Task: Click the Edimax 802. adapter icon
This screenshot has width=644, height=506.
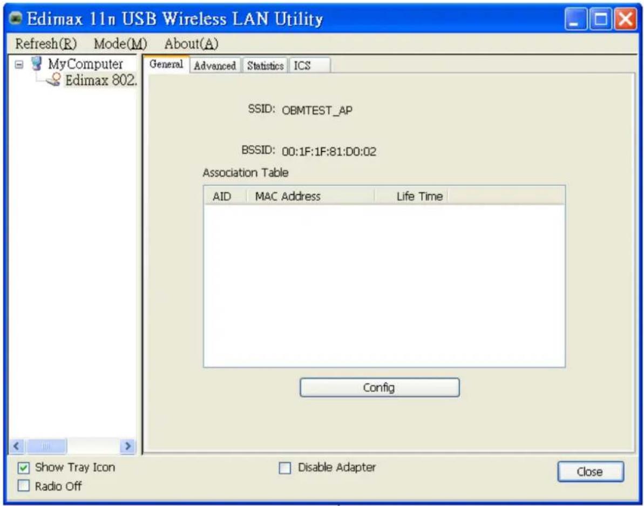Action: click(54, 80)
